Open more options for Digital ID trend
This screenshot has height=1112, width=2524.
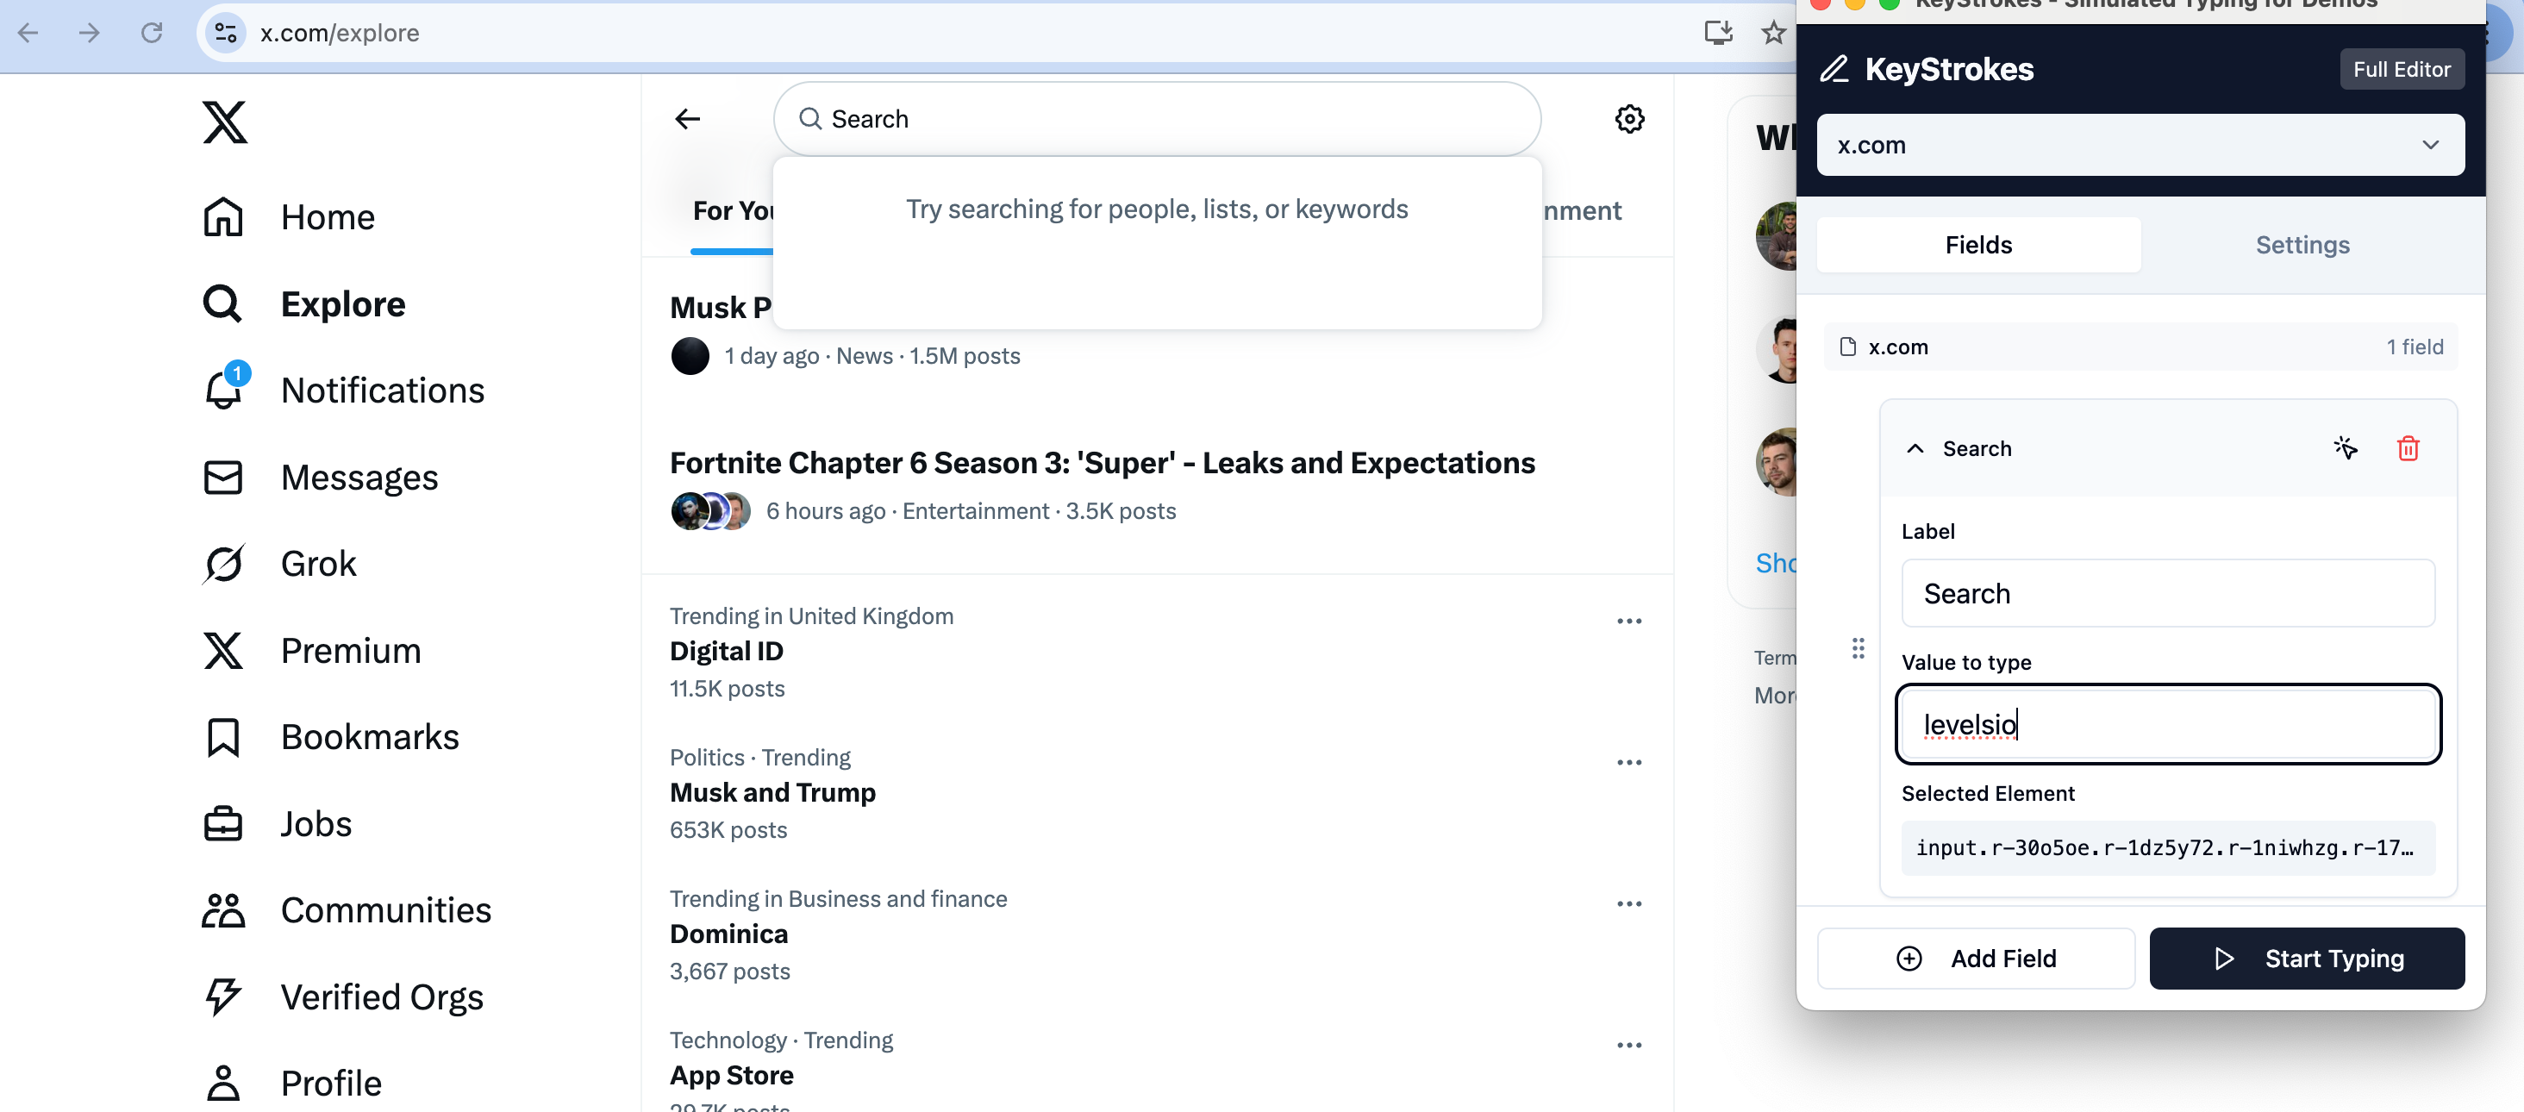coord(1629,620)
